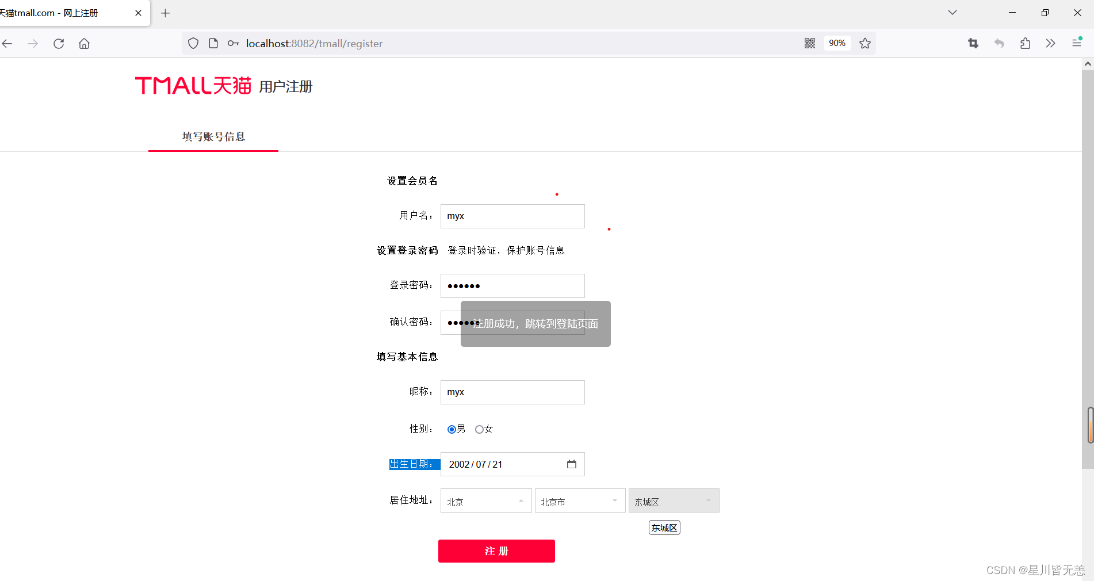1094x581 pixels.
Task: Open the 北京 province dropdown
Action: (x=486, y=500)
